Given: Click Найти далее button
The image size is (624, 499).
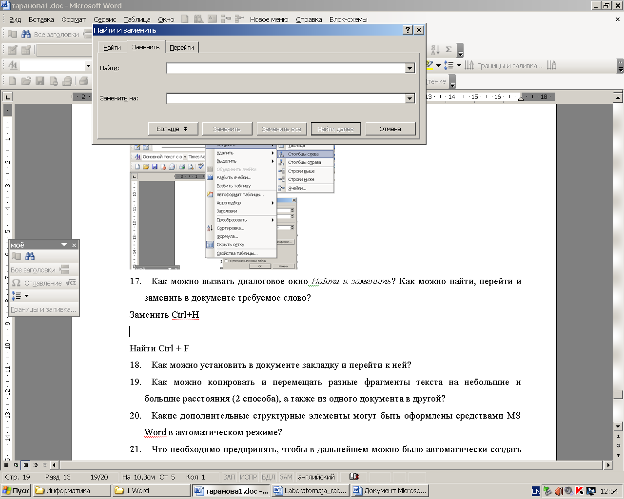Looking at the screenshot, I should click(x=336, y=129).
